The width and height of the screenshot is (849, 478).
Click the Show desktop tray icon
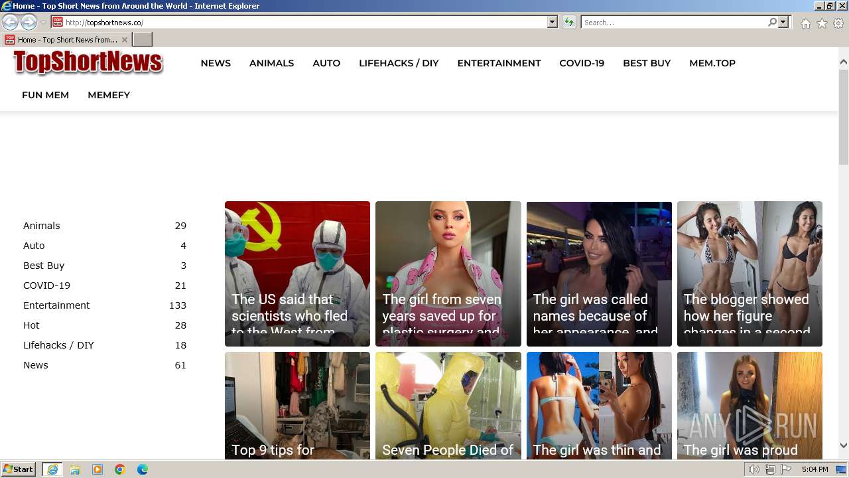pos(842,469)
